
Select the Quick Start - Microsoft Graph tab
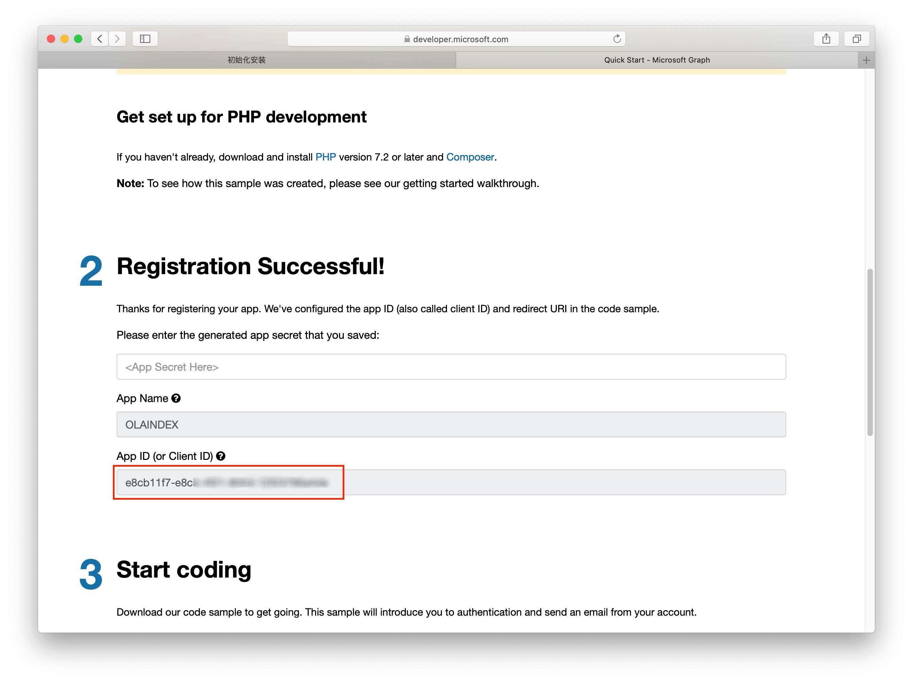tap(656, 60)
